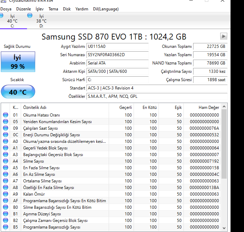
Task: Click the Yazılan Toplamı 19554 GB value
Action: pos(210,55)
